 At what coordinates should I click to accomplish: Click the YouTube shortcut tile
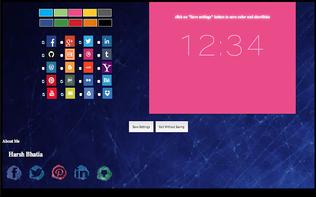tap(51, 93)
